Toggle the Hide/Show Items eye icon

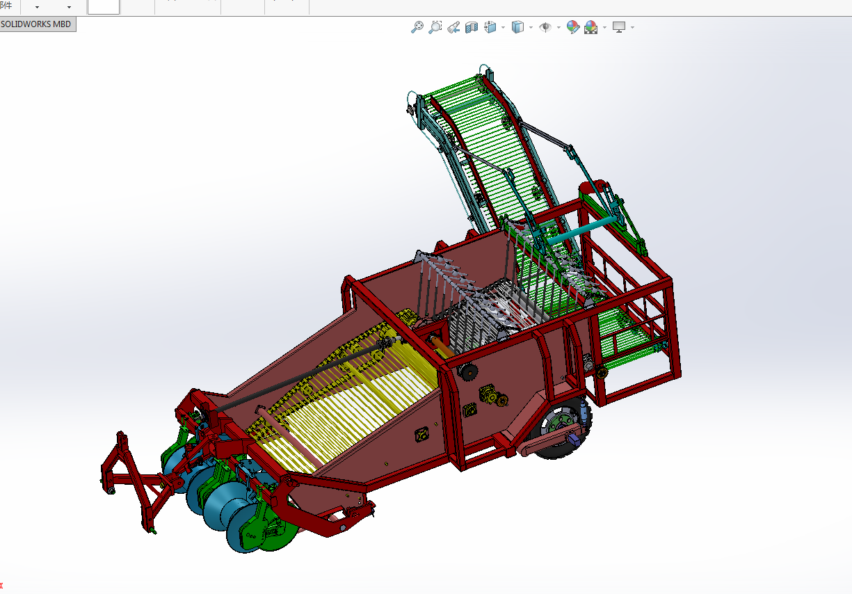(546, 27)
